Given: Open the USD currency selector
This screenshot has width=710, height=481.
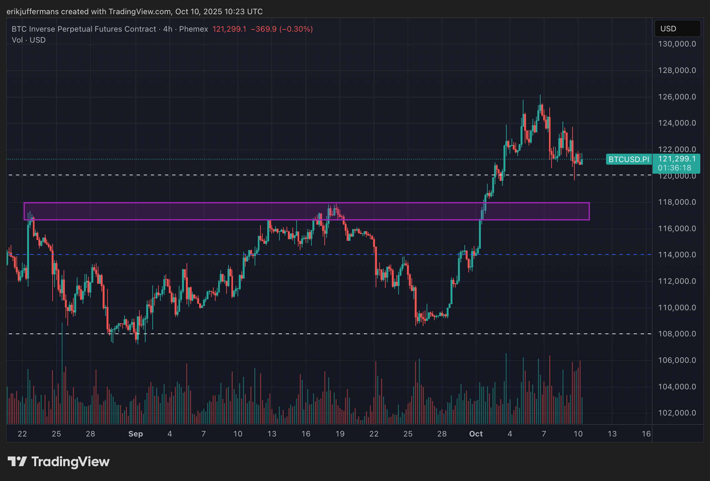Looking at the screenshot, I should coord(677,29).
